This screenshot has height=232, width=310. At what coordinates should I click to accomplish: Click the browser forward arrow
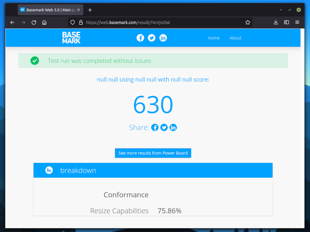pyautogui.click(x=23, y=23)
